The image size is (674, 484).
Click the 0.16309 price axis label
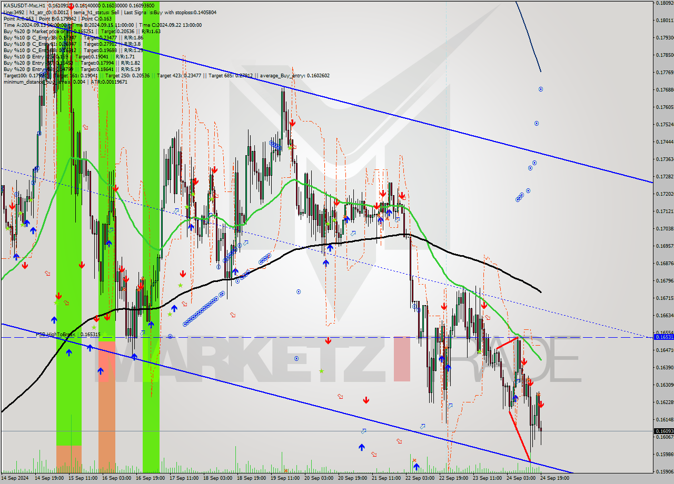click(665, 385)
